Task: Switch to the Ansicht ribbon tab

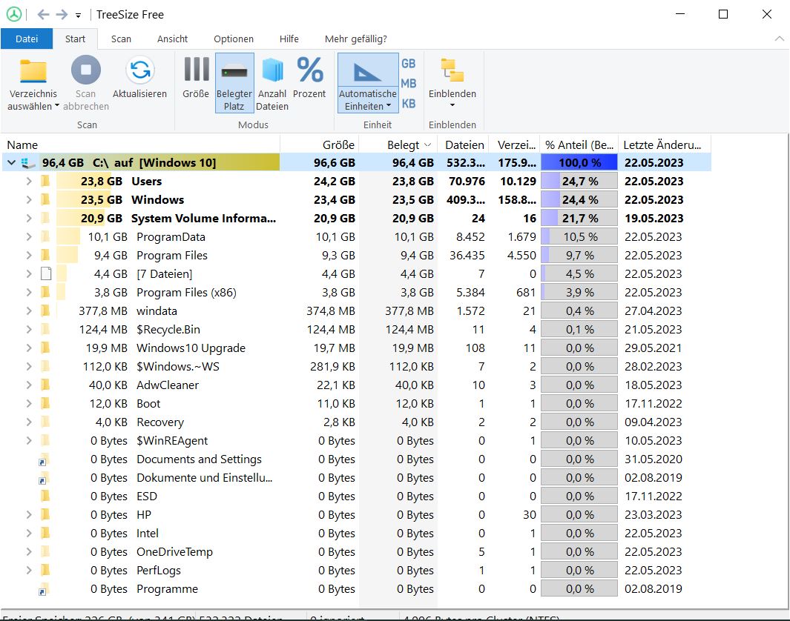Action: (172, 39)
